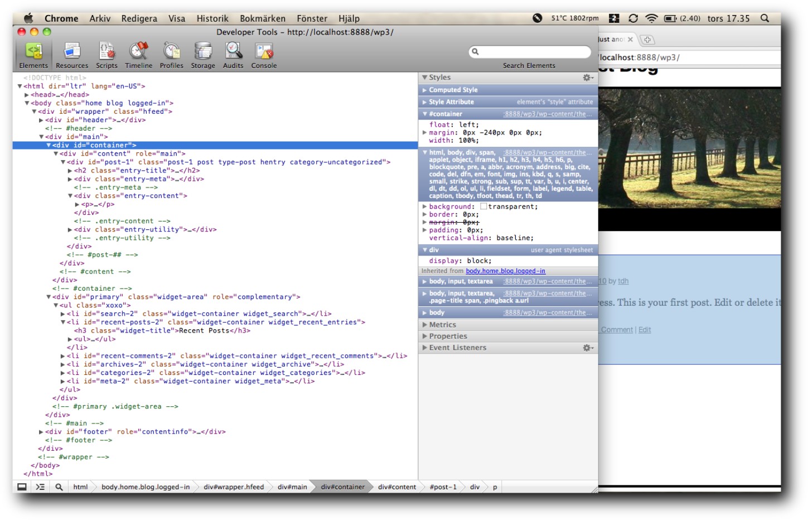Expand the Event Listeners section

tap(425, 348)
